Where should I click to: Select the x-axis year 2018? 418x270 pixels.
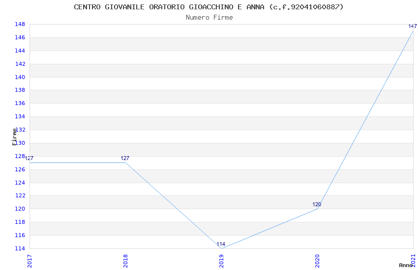pyautogui.click(x=125, y=261)
